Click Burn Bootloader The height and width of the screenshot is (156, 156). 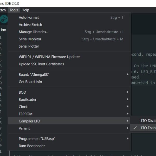coord(32,146)
